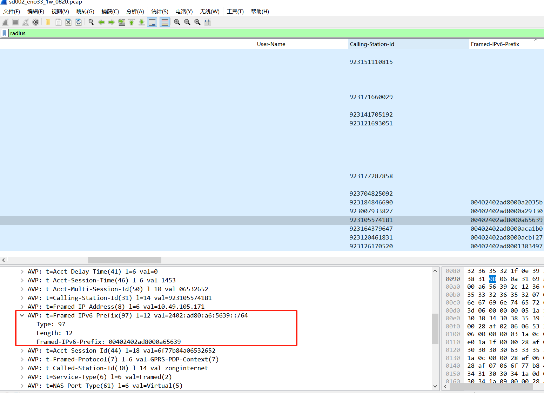Click the resize columns icon
The width and height of the screenshot is (544, 393).
point(208,22)
